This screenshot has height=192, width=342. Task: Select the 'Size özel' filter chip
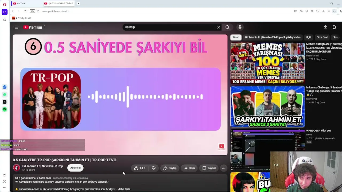pos(322,37)
